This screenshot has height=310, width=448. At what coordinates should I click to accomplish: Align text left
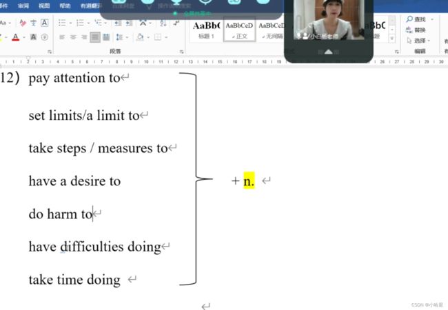(62, 37)
